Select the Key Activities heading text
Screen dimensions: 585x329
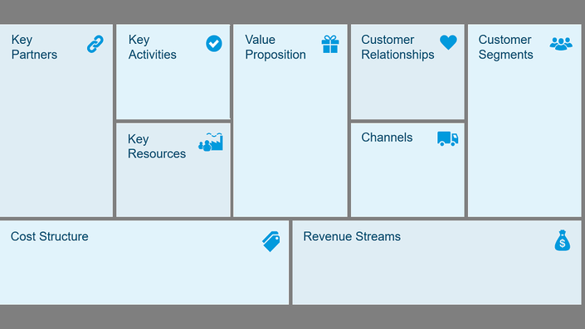pyautogui.click(x=152, y=47)
